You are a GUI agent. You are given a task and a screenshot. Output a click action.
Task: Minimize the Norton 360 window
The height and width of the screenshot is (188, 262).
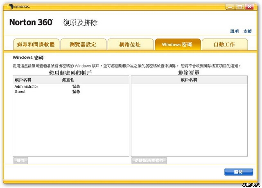point(230,7)
